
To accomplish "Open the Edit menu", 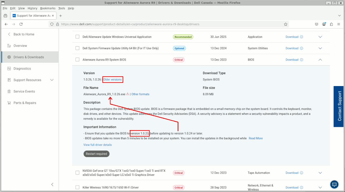I will click(13, 8).
